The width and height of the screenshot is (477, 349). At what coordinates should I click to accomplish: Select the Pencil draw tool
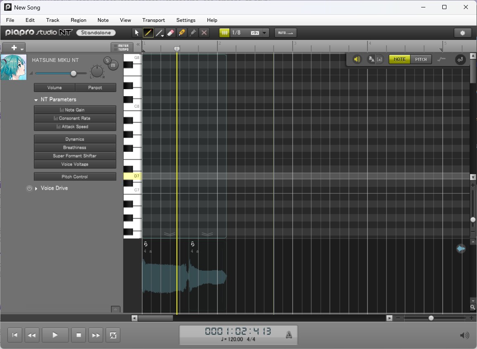pyautogui.click(x=148, y=33)
